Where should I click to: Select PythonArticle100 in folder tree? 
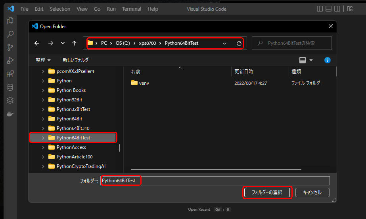pos(75,157)
